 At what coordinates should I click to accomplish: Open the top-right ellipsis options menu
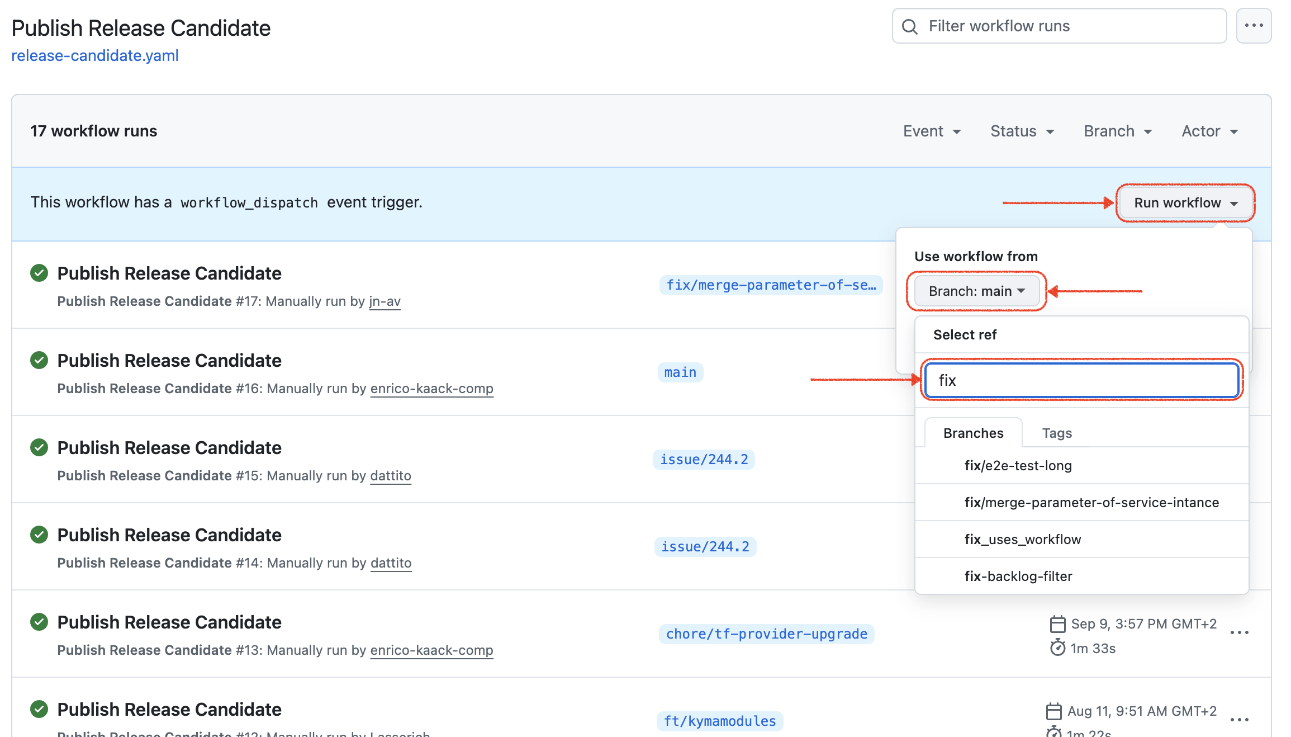coord(1254,25)
